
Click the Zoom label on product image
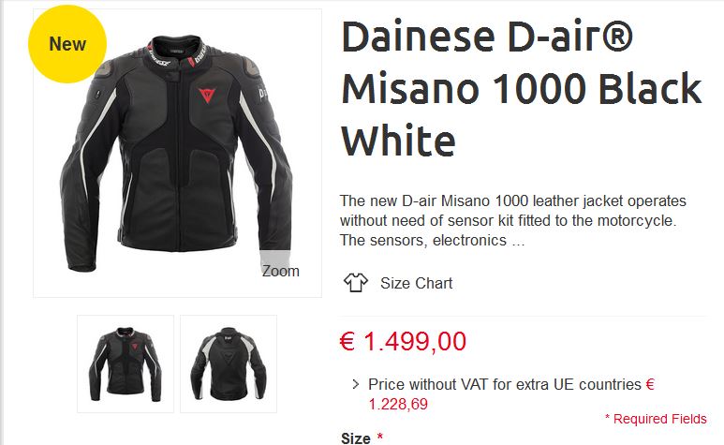(281, 271)
